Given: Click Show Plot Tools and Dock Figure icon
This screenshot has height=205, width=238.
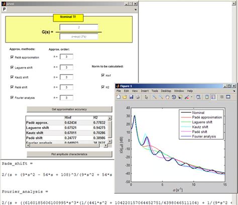Looking at the screenshot, I should 228,97.
